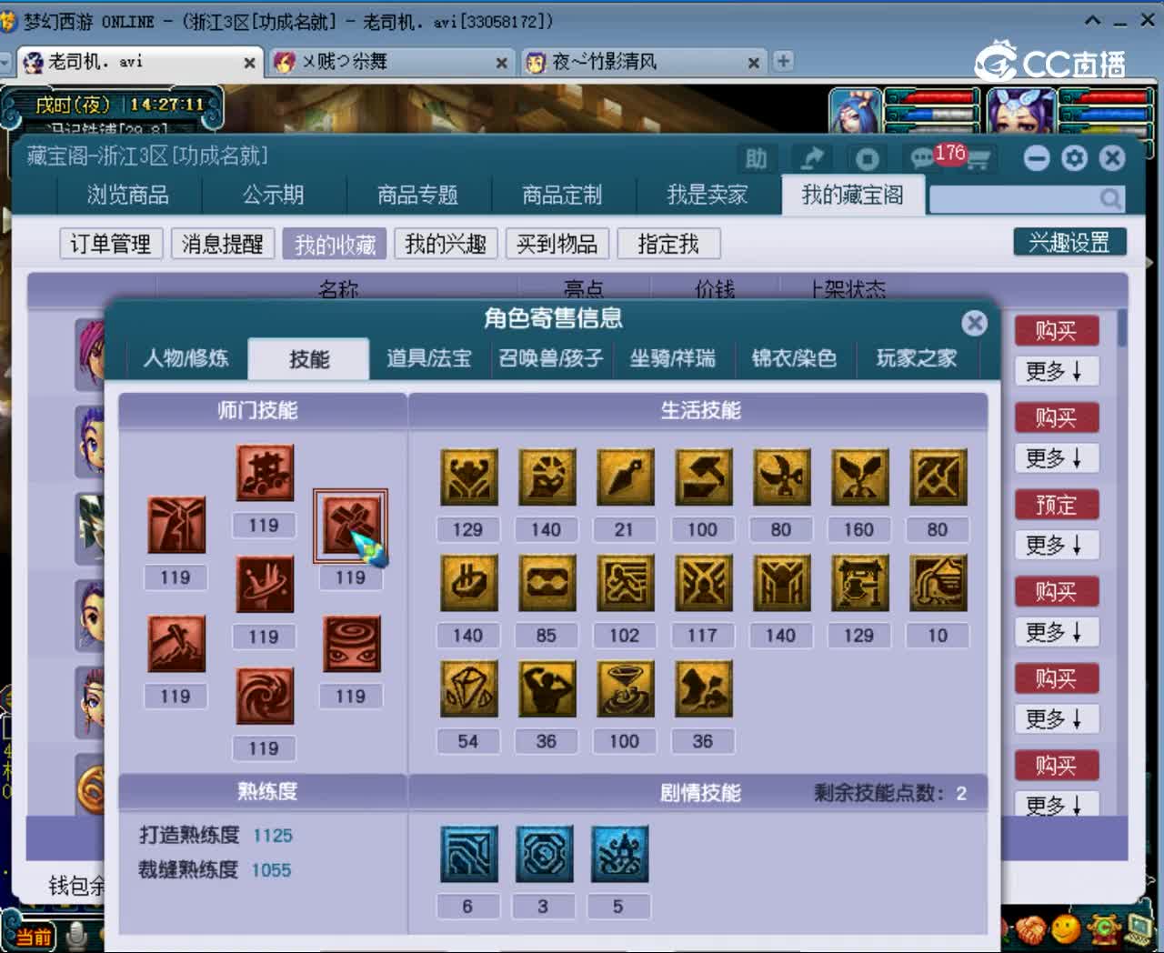The width and height of the screenshot is (1164, 953).
Task: Switch to 锦衣/染色 tab
Action: point(794,358)
